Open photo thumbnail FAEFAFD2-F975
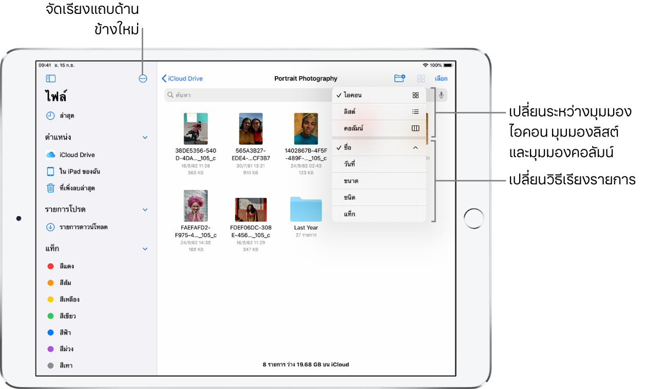This screenshot has height=389, width=646. pyautogui.click(x=196, y=206)
